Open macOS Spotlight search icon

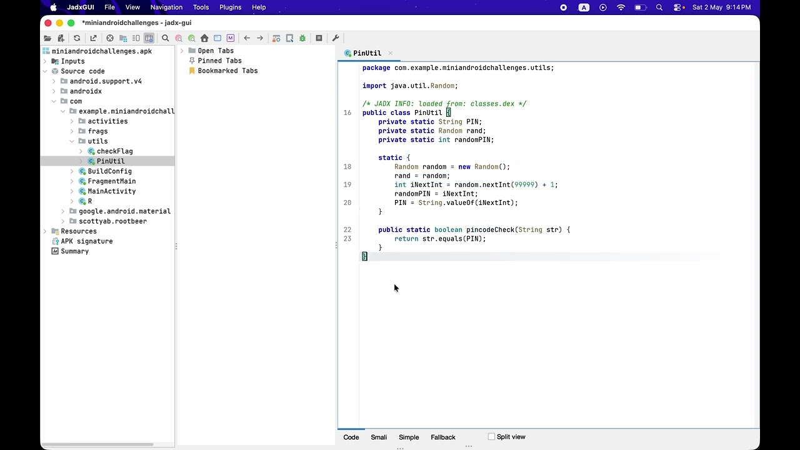659,7
